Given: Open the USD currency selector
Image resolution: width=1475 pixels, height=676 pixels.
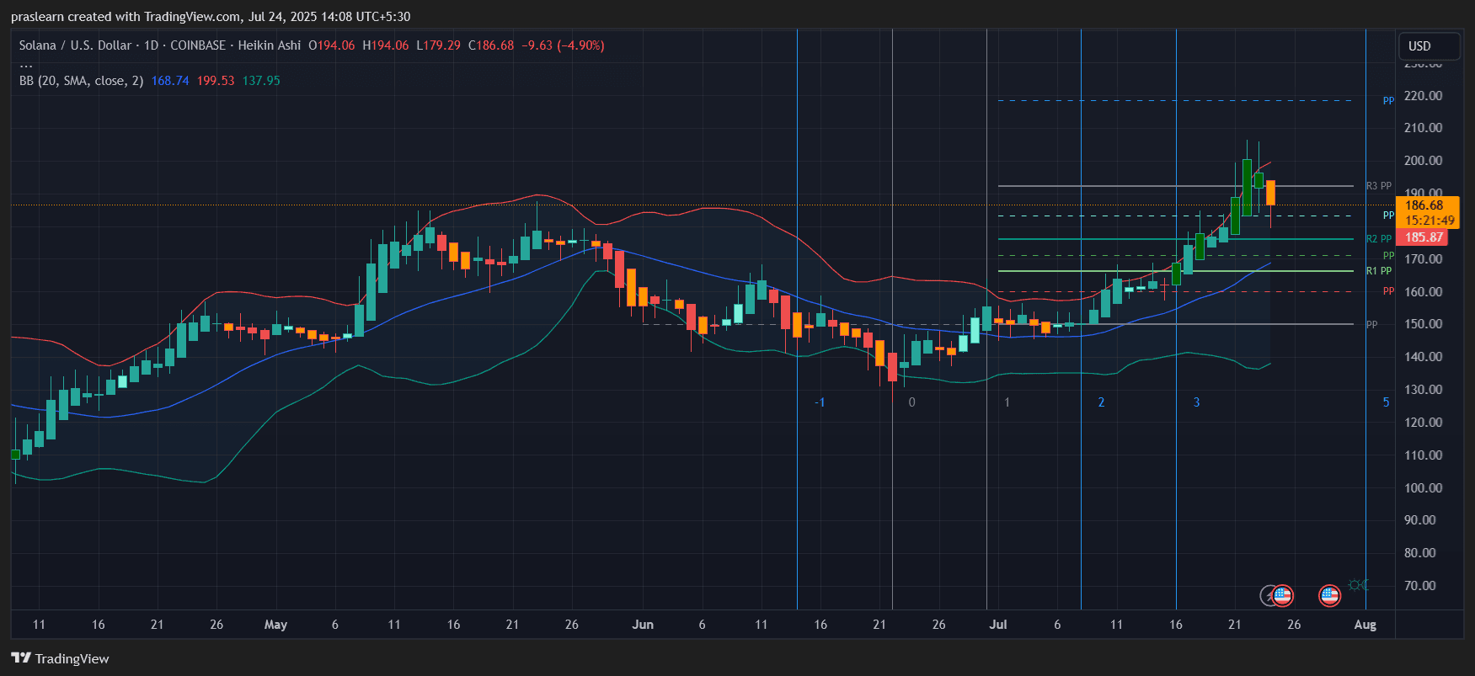Looking at the screenshot, I should pyautogui.click(x=1428, y=46).
